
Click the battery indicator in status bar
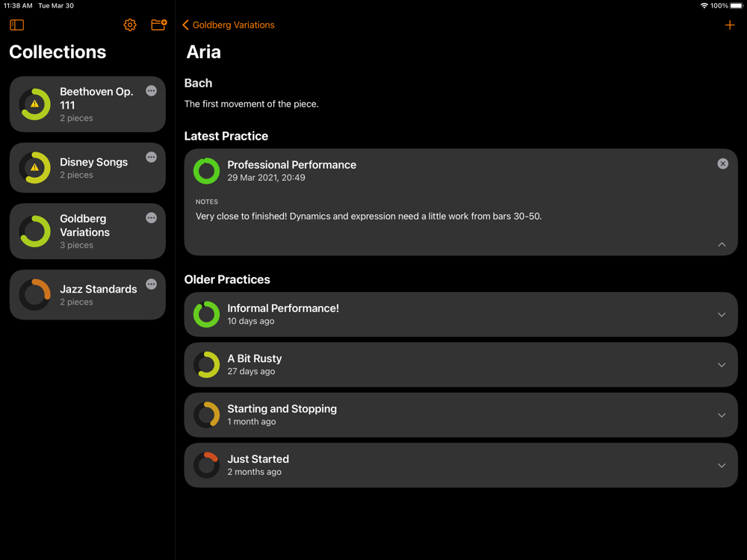pyautogui.click(x=736, y=6)
